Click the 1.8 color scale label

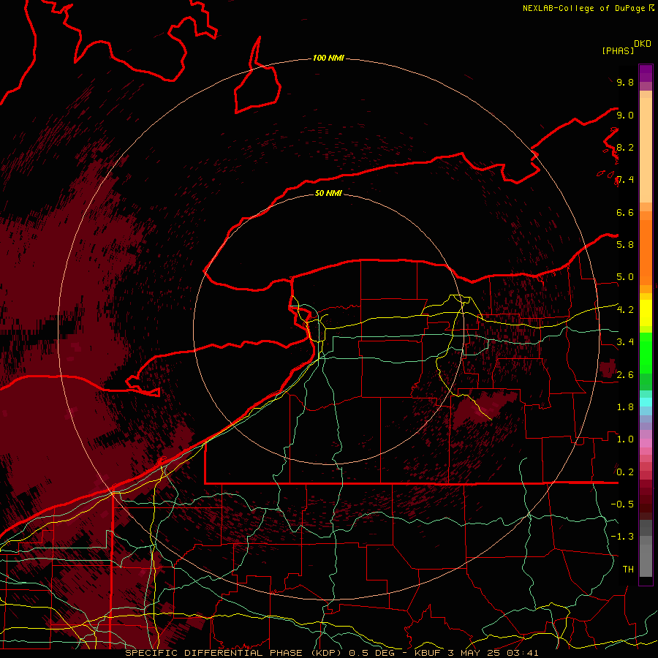click(x=625, y=406)
